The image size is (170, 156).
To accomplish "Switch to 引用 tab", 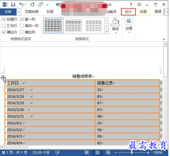I will click(50, 12).
